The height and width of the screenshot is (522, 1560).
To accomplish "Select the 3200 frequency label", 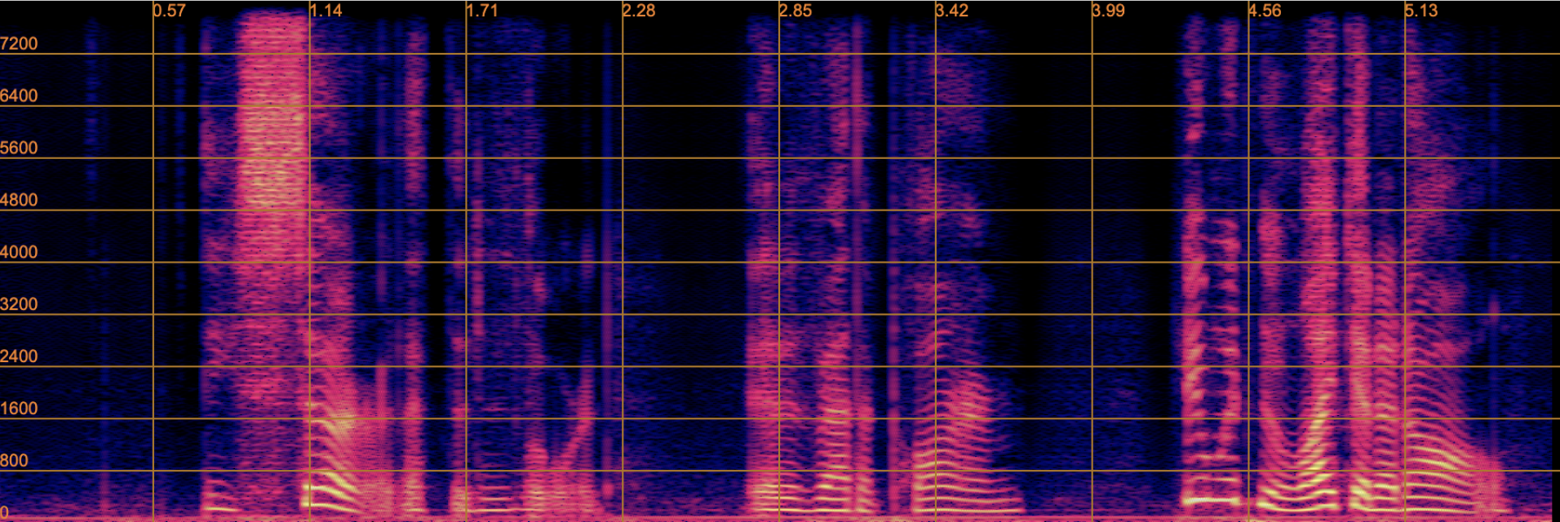I will pos(19,305).
